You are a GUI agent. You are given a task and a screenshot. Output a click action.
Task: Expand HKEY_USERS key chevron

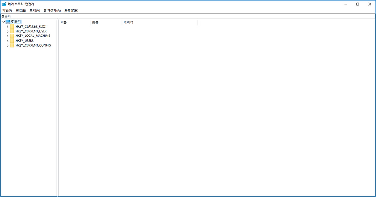(x=8, y=41)
